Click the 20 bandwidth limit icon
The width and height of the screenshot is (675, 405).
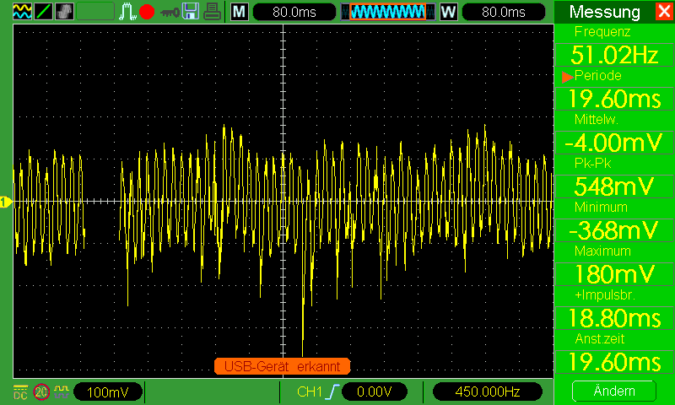41,391
